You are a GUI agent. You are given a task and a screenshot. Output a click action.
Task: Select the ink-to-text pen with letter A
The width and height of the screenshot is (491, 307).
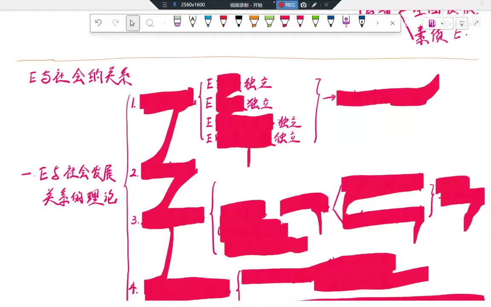(193, 21)
